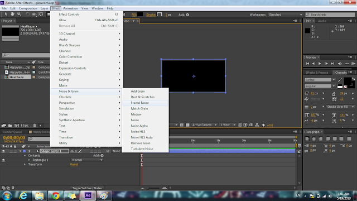
Task: Collapse the Contents group
Action: (x=25, y=155)
